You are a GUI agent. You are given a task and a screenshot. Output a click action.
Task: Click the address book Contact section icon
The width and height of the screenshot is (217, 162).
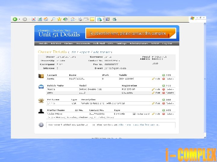41,76
